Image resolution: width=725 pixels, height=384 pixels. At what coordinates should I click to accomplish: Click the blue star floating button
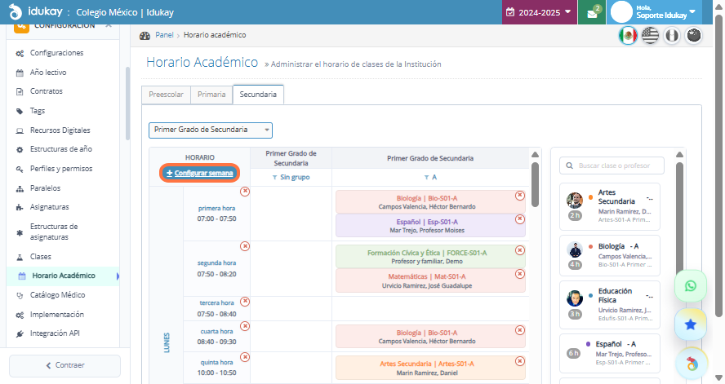point(691,324)
